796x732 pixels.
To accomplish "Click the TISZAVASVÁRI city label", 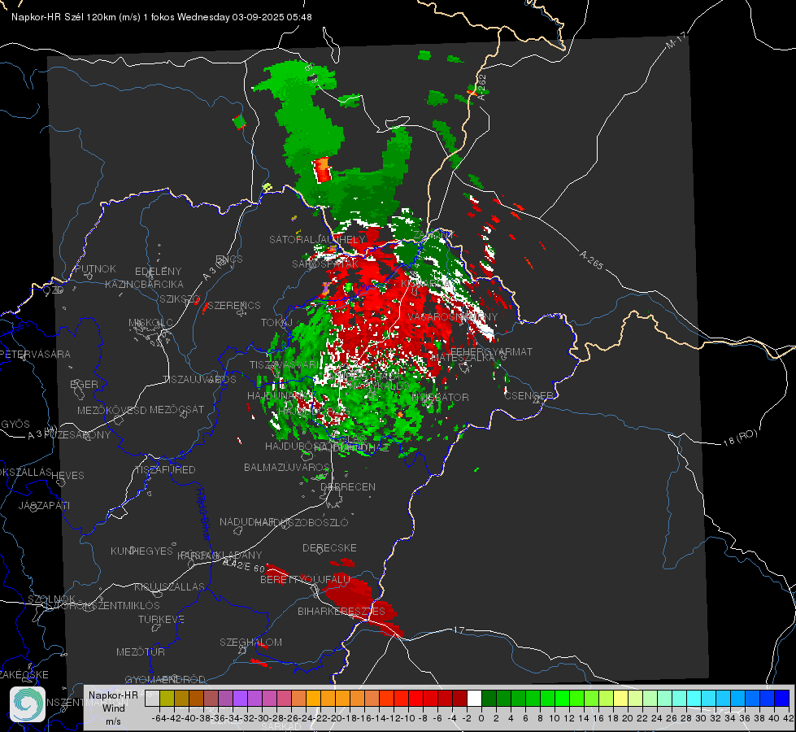I will [x=285, y=365].
